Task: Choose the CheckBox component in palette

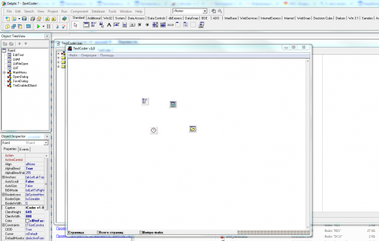Action: (x=140, y=25)
